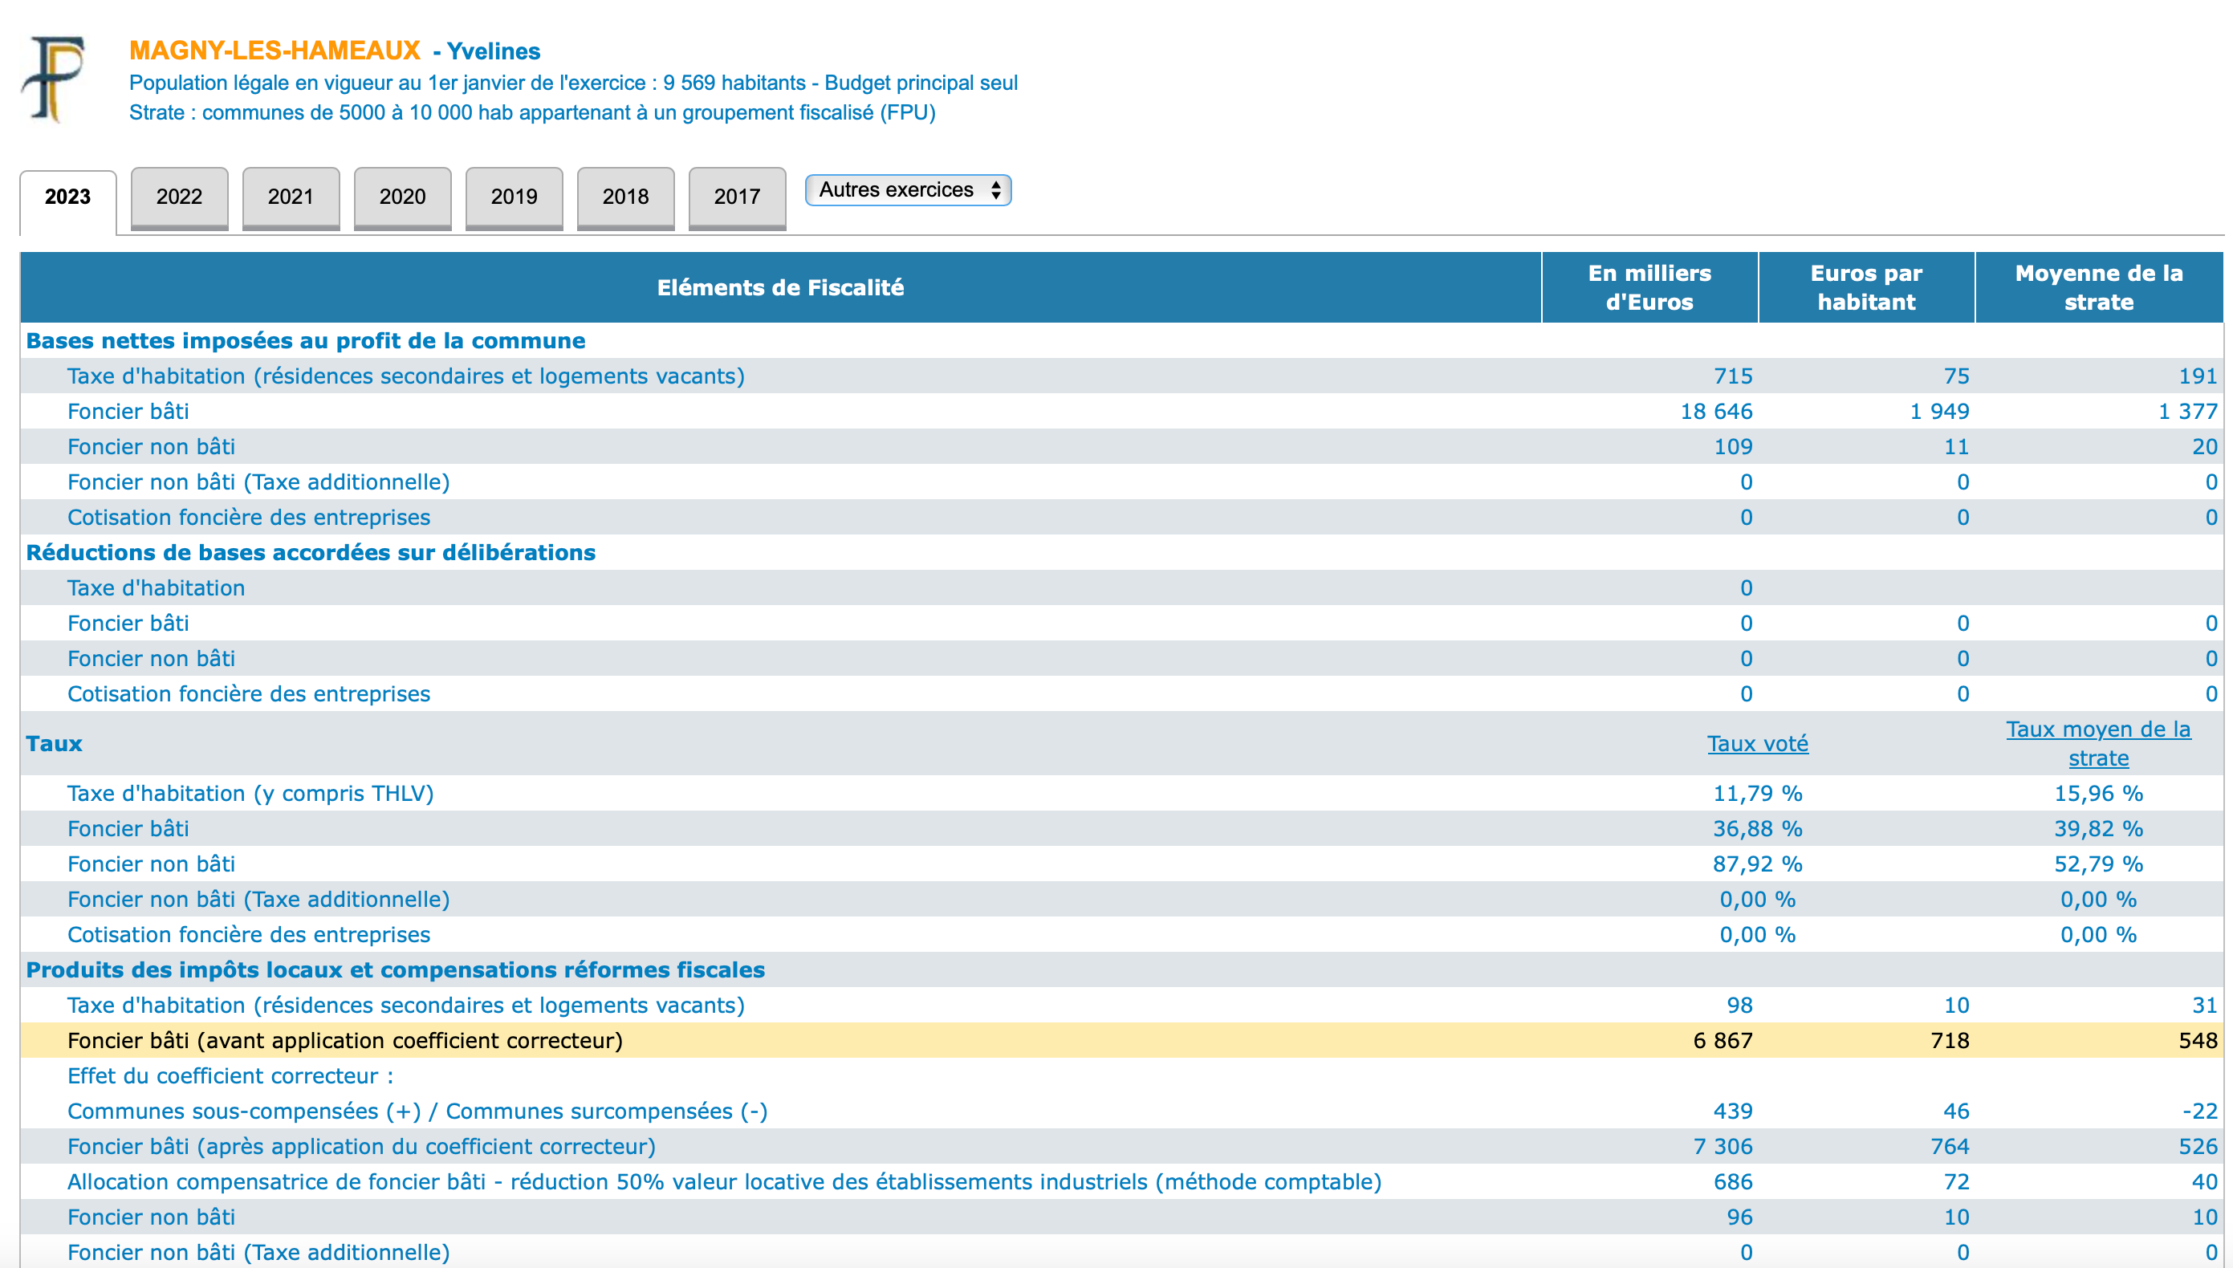Click the En milliers d'Euros column header
Image resolution: width=2233 pixels, height=1268 pixels.
(1649, 287)
